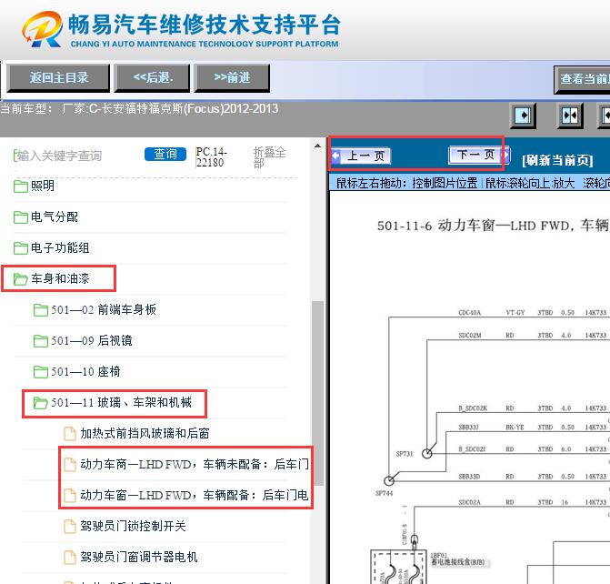Click the file icon beside 驾驶员门锁控制开关

(70, 526)
